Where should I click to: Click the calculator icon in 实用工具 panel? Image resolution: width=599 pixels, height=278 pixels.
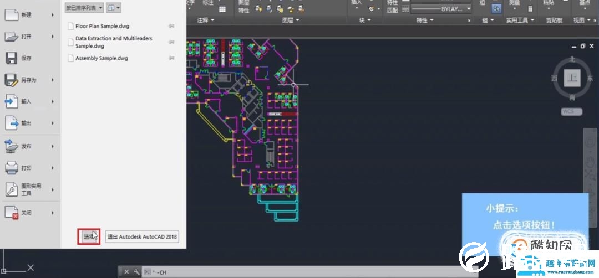[530, 9]
